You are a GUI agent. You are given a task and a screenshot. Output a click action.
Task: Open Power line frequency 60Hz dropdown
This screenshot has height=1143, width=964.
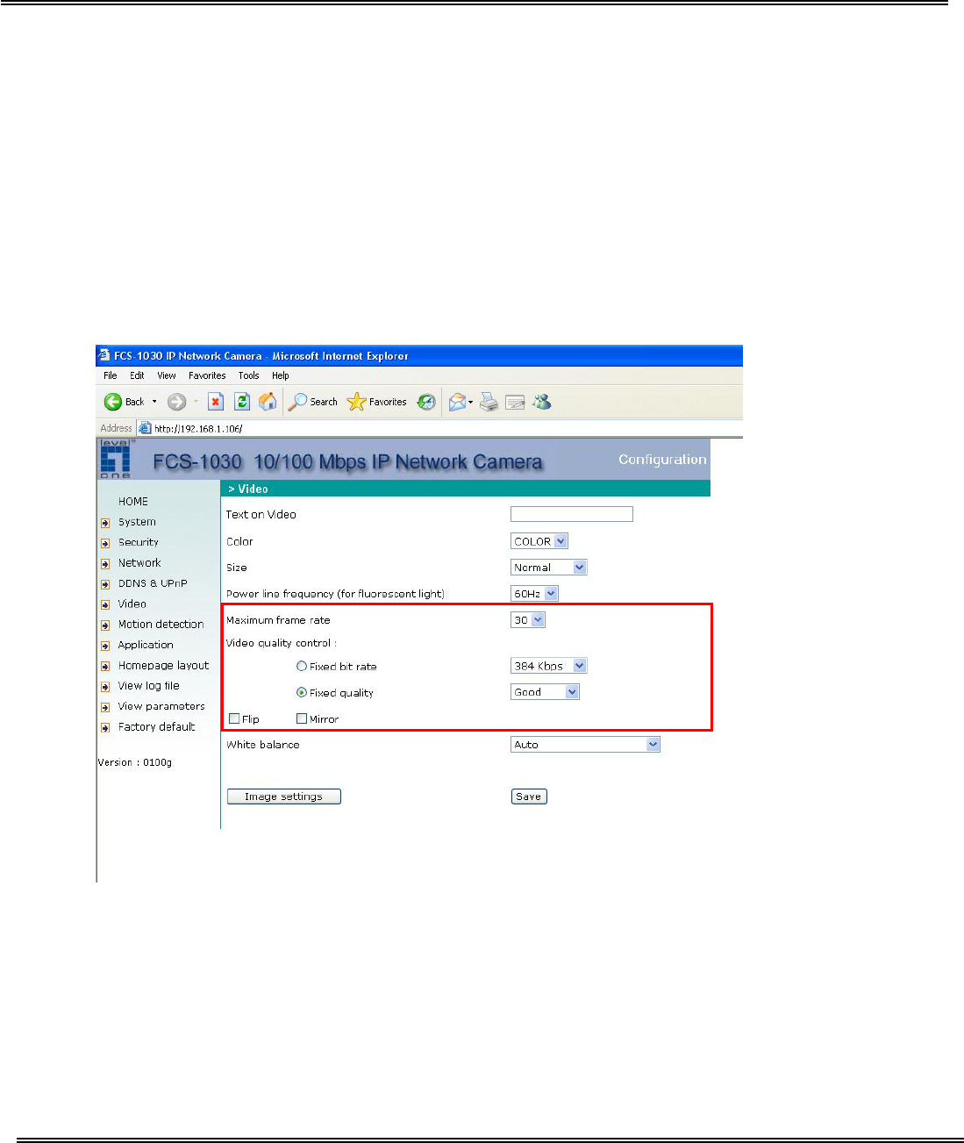coord(534,594)
